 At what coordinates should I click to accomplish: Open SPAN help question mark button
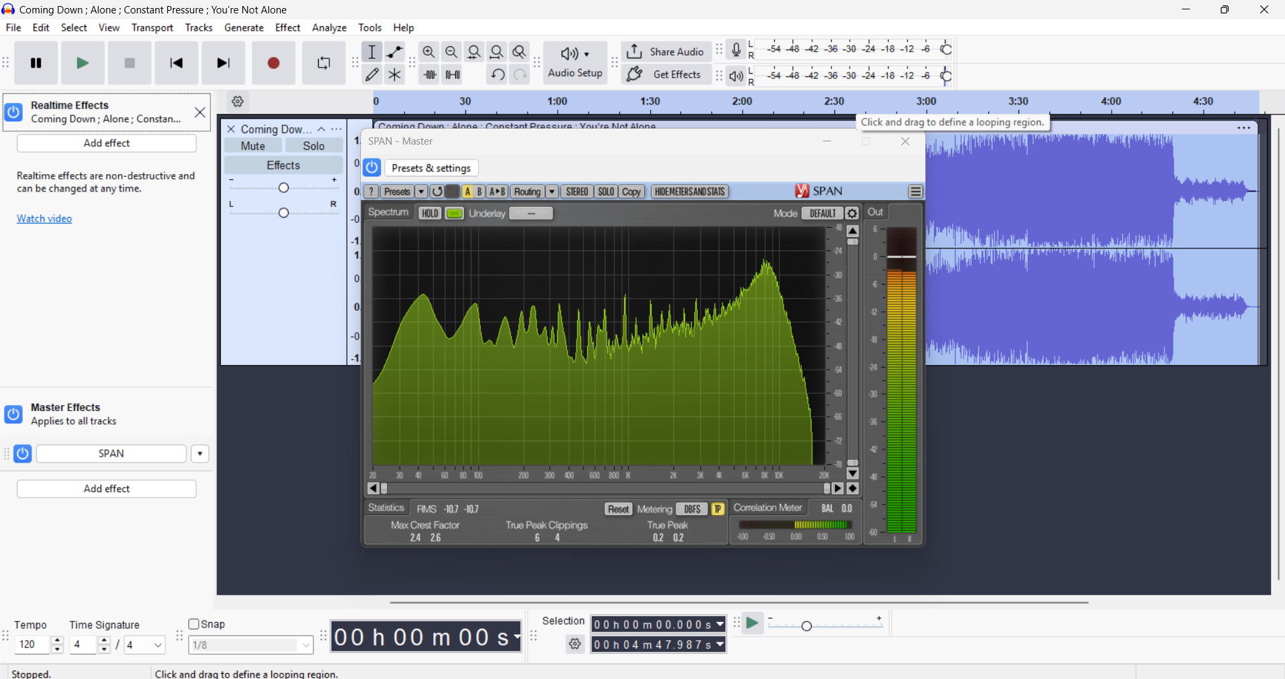pyautogui.click(x=372, y=192)
